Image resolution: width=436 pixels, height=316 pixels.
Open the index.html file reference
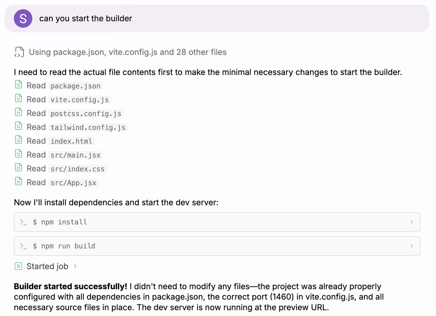(x=72, y=141)
